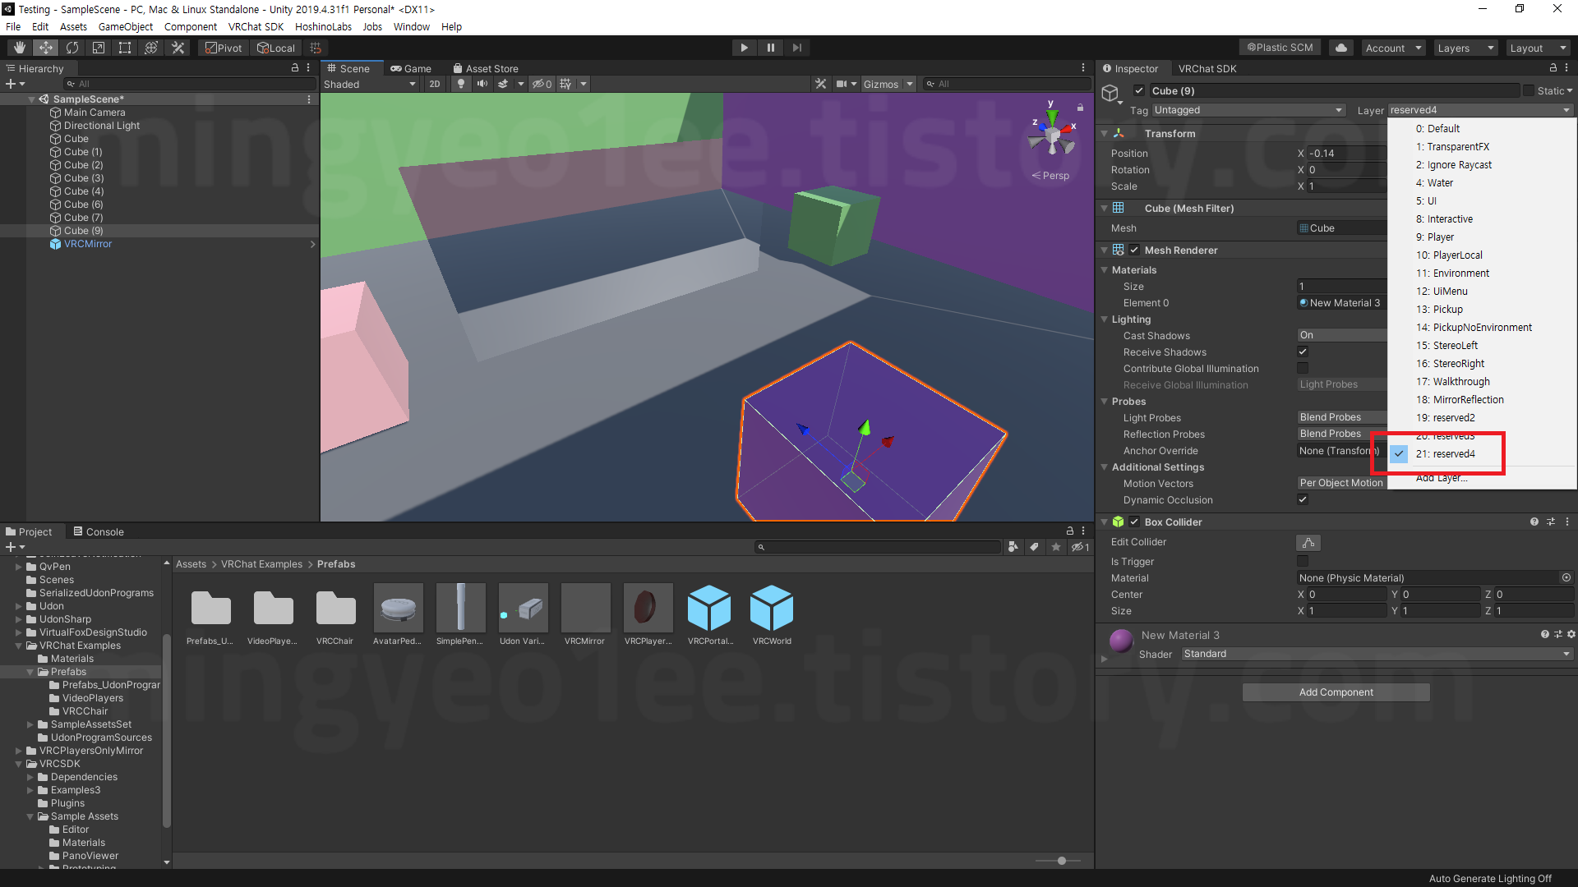Image resolution: width=1578 pixels, height=887 pixels.
Task: Toggle Cube (9) active checkbox
Action: pyautogui.click(x=1139, y=90)
